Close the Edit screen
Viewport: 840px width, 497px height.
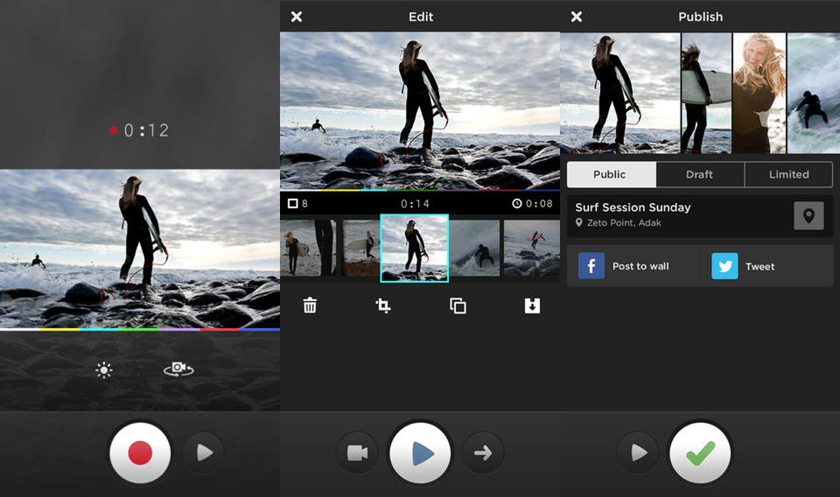point(297,17)
